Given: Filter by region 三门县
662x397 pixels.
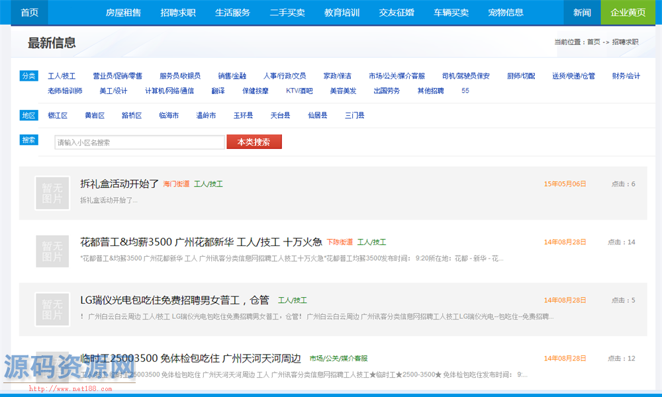Looking at the screenshot, I should tap(355, 116).
